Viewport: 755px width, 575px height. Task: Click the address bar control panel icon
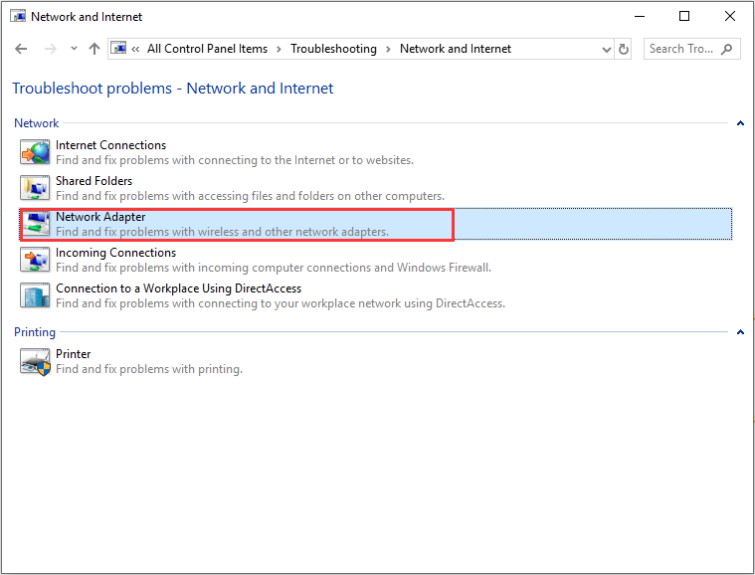pyautogui.click(x=118, y=48)
